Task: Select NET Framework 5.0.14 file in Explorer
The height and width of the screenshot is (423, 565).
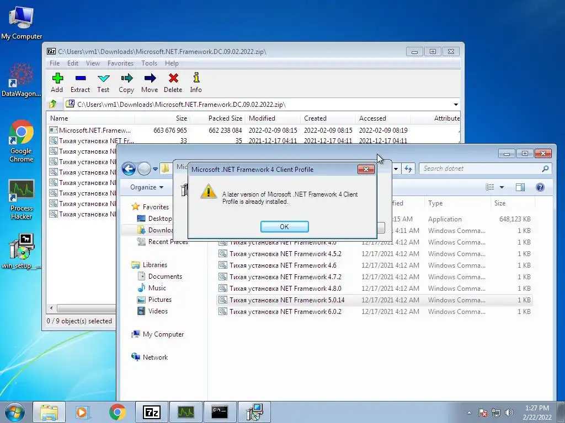Action: [x=375, y=300]
